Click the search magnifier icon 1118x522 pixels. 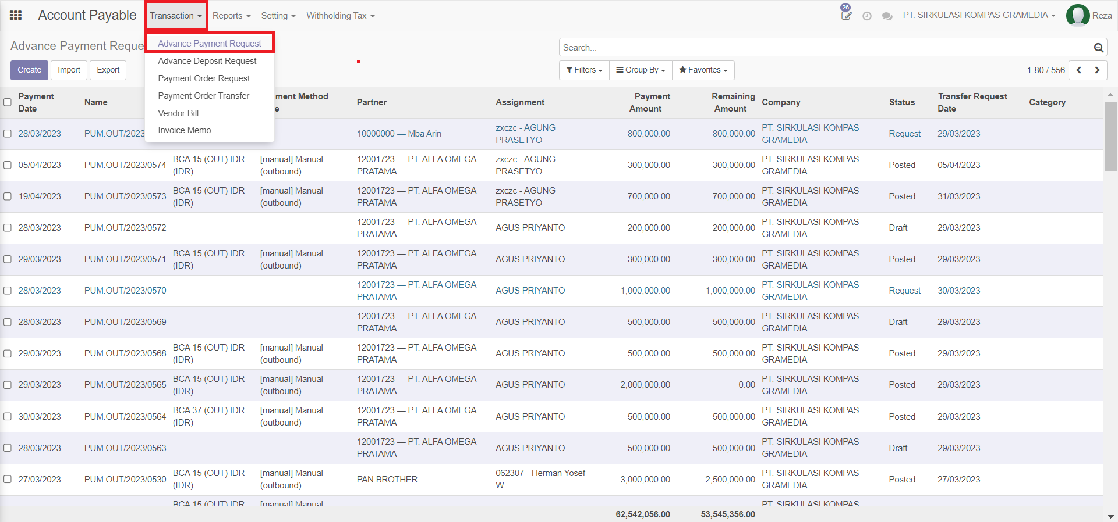click(x=1098, y=48)
